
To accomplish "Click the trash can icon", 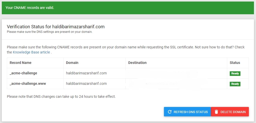I will click(x=216, y=112).
